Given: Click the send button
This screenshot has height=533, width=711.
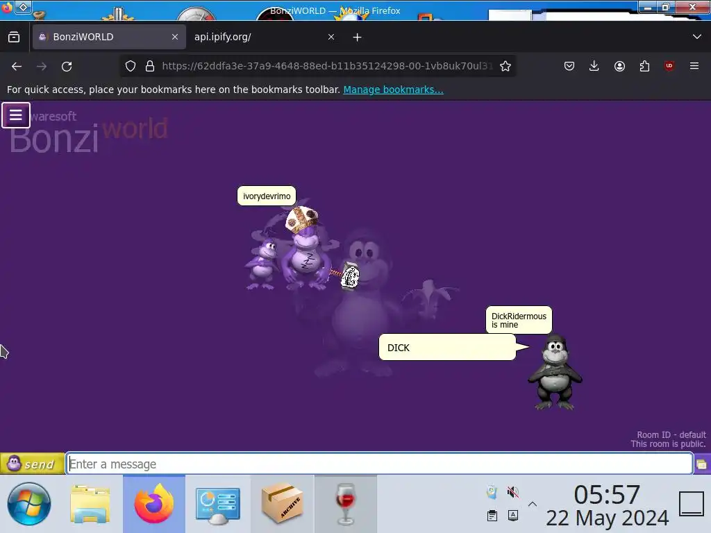Looking at the screenshot, I should tap(32, 463).
